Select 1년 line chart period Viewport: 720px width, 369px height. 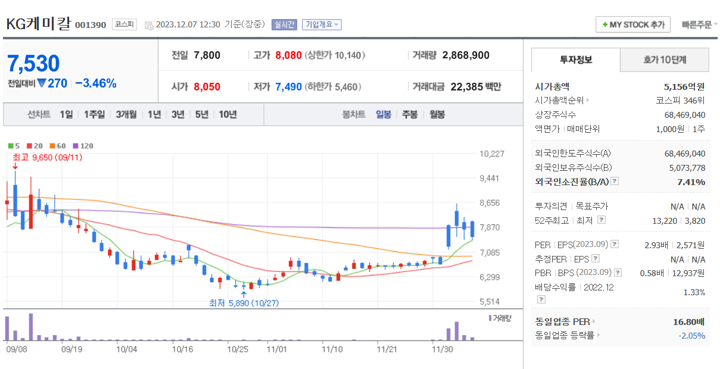coord(154,114)
